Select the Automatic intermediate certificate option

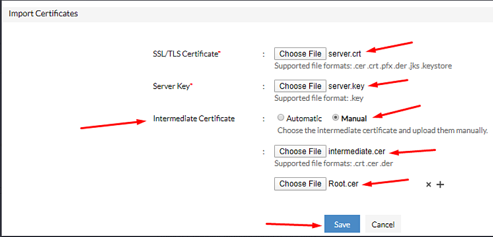click(x=281, y=118)
